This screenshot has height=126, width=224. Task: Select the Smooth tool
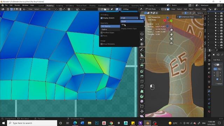click(142, 101)
